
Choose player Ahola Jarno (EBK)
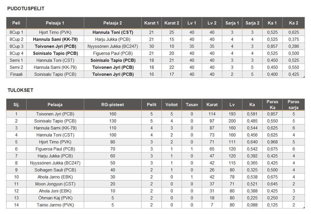point(55,177)
